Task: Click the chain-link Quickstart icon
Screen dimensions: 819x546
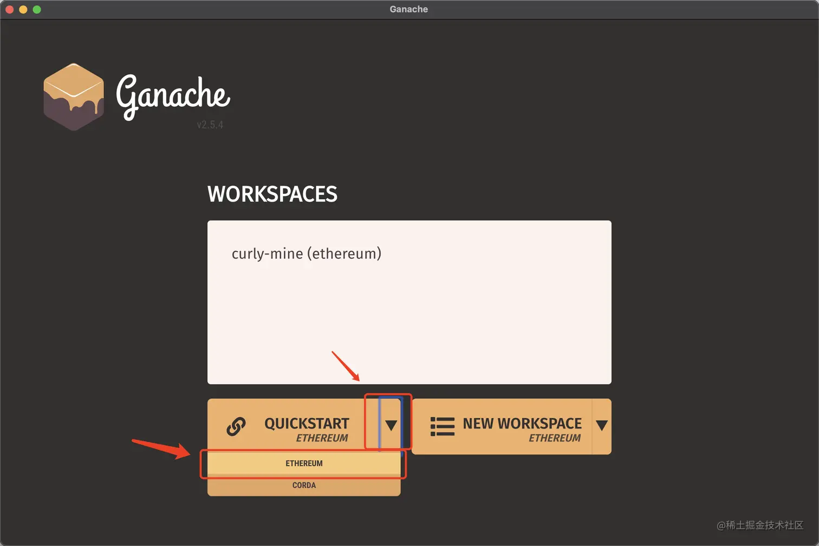Action: 236,427
